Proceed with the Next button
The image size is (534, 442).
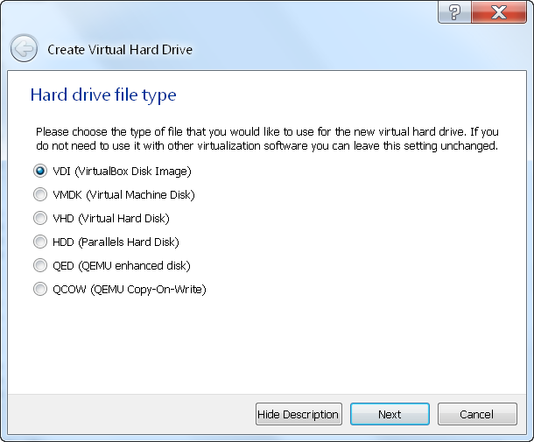point(390,414)
